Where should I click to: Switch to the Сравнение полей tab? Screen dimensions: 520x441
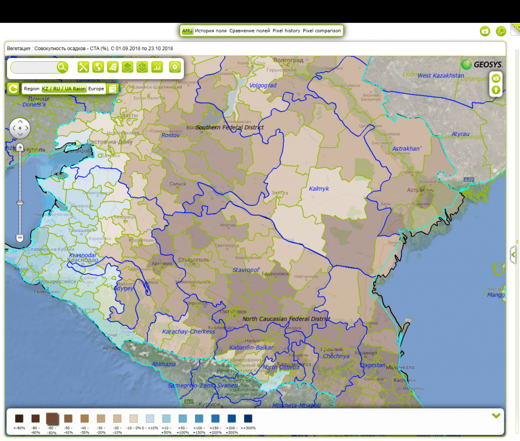click(249, 31)
